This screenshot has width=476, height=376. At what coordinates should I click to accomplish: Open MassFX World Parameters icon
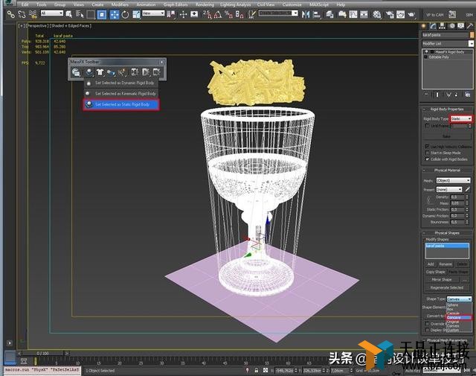click(x=76, y=72)
